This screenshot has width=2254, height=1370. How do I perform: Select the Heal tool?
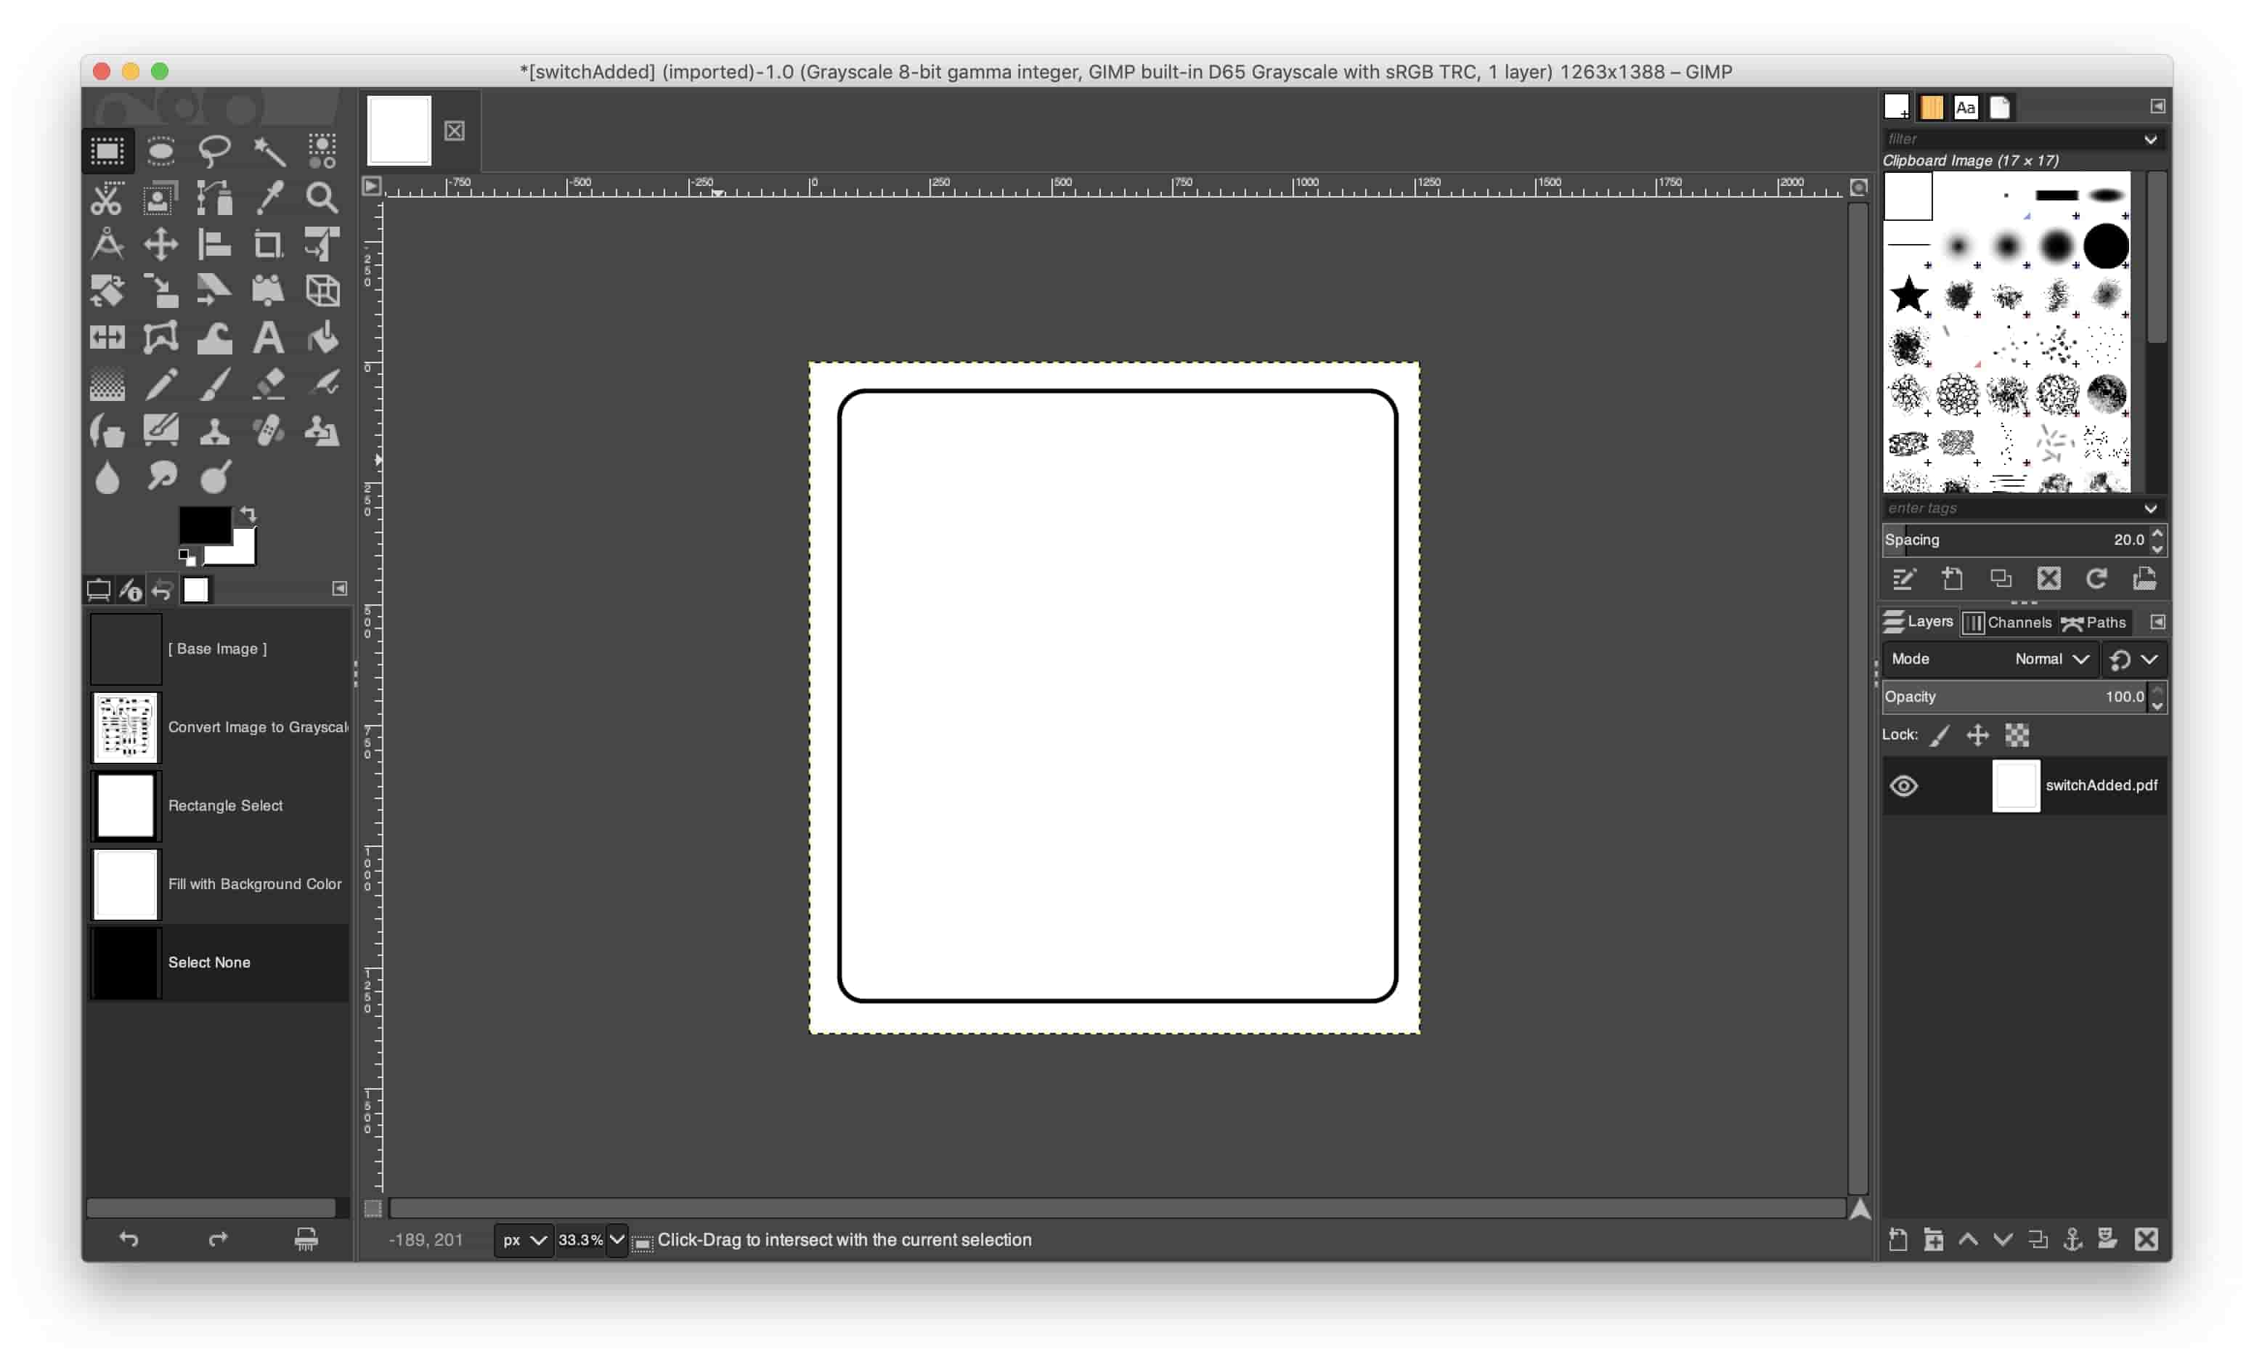[x=267, y=426]
